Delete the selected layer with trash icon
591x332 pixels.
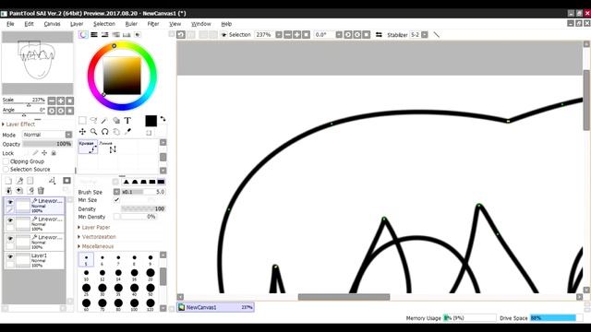pos(41,191)
